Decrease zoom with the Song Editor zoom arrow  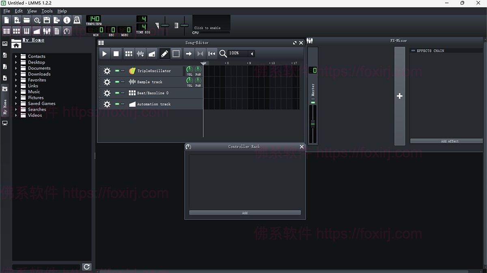click(252, 53)
